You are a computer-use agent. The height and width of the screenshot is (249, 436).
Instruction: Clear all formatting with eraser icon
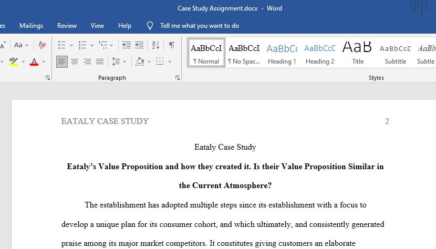click(42, 45)
